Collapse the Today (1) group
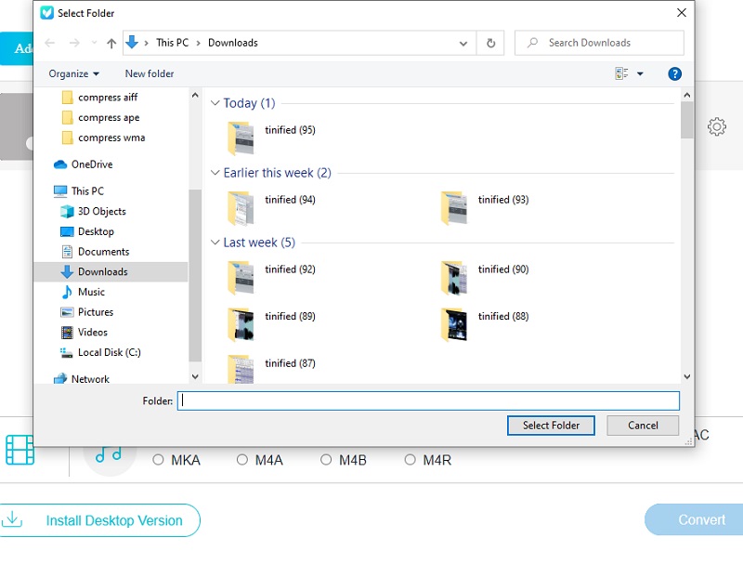Image resolution: width=743 pixels, height=564 pixels. click(215, 103)
